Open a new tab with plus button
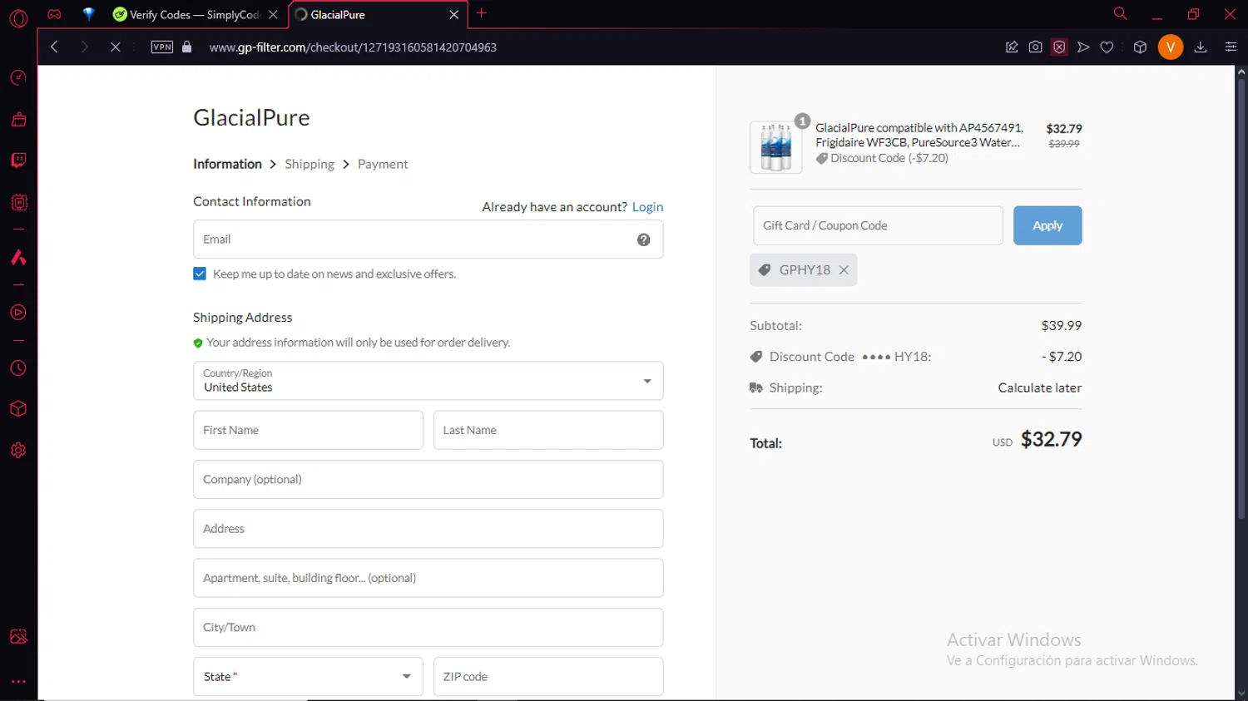The height and width of the screenshot is (701, 1248). coord(481,13)
